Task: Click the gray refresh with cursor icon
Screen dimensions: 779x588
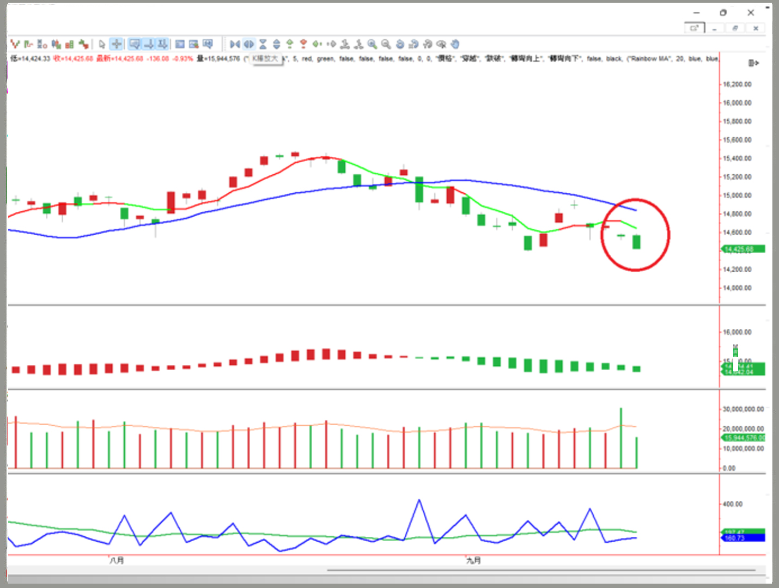Action: (427, 44)
